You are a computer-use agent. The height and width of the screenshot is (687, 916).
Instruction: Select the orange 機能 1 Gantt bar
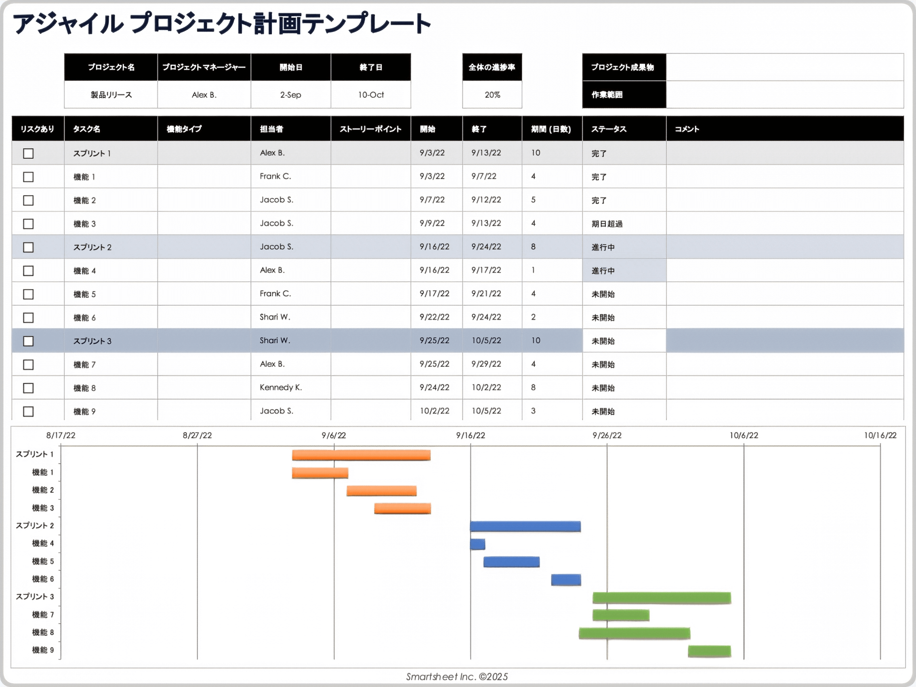pyautogui.click(x=320, y=473)
